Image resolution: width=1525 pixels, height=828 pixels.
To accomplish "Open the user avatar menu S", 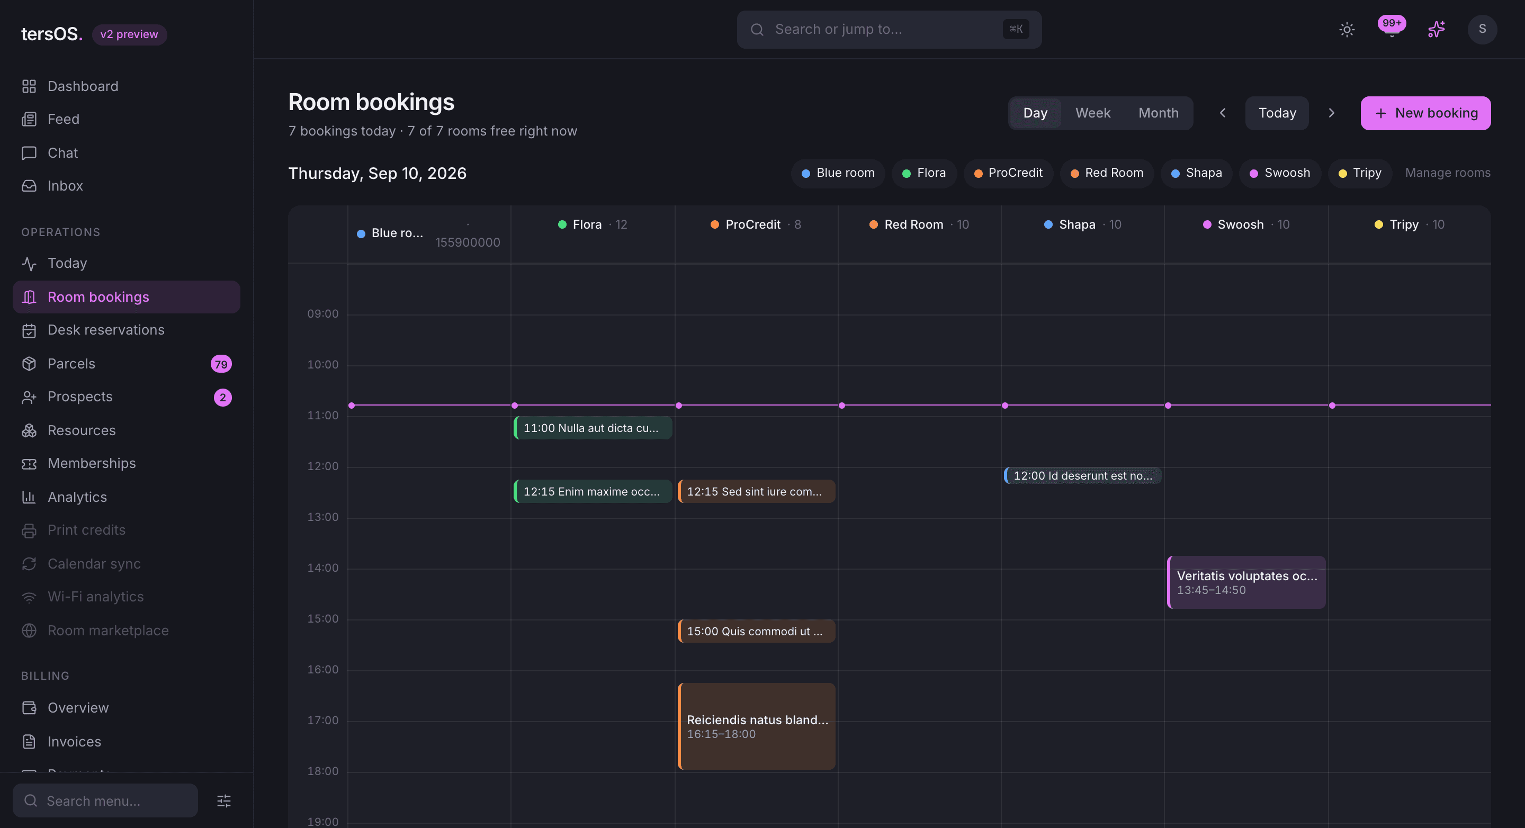I will tap(1483, 30).
